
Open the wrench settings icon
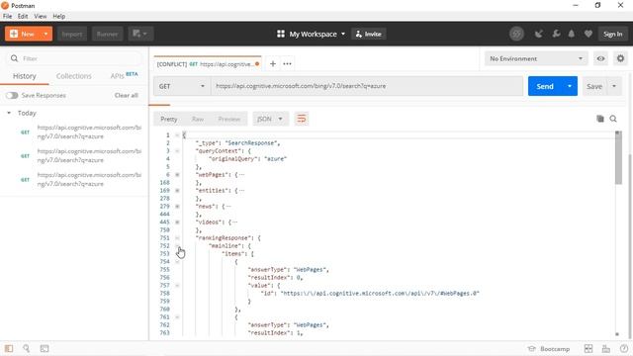pos(556,34)
